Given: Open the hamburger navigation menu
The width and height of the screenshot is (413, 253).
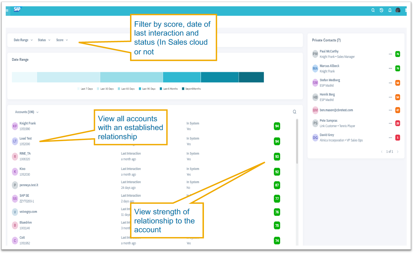Looking at the screenshot, I should pyautogui.click(x=7, y=10).
